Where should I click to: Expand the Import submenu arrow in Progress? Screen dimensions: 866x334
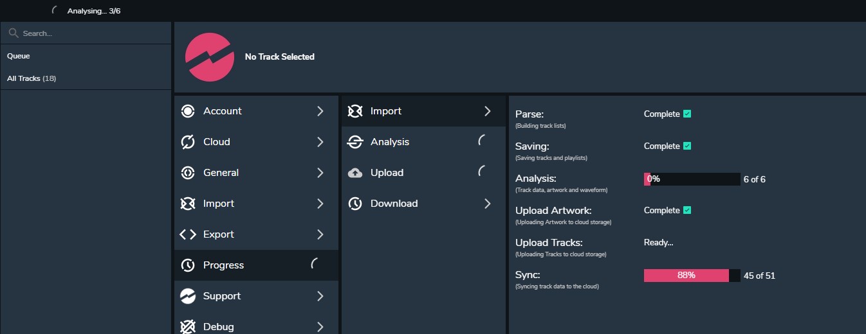coord(487,111)
